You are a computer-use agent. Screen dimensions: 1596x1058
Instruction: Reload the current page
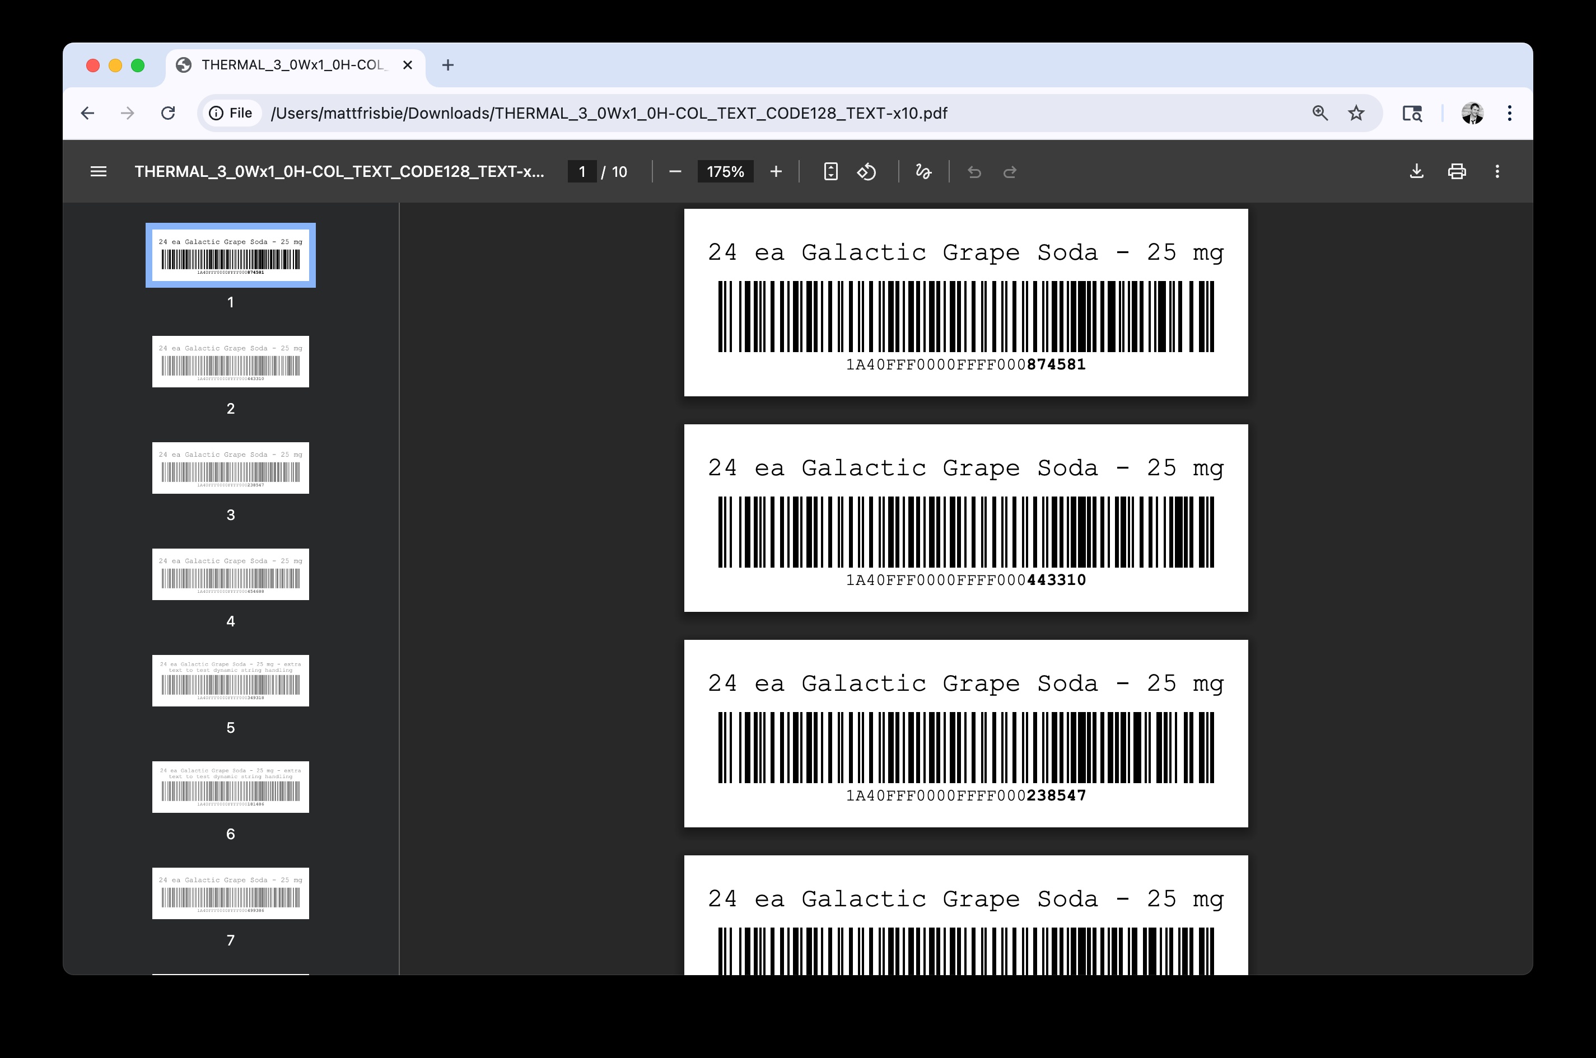pos(168,113)
